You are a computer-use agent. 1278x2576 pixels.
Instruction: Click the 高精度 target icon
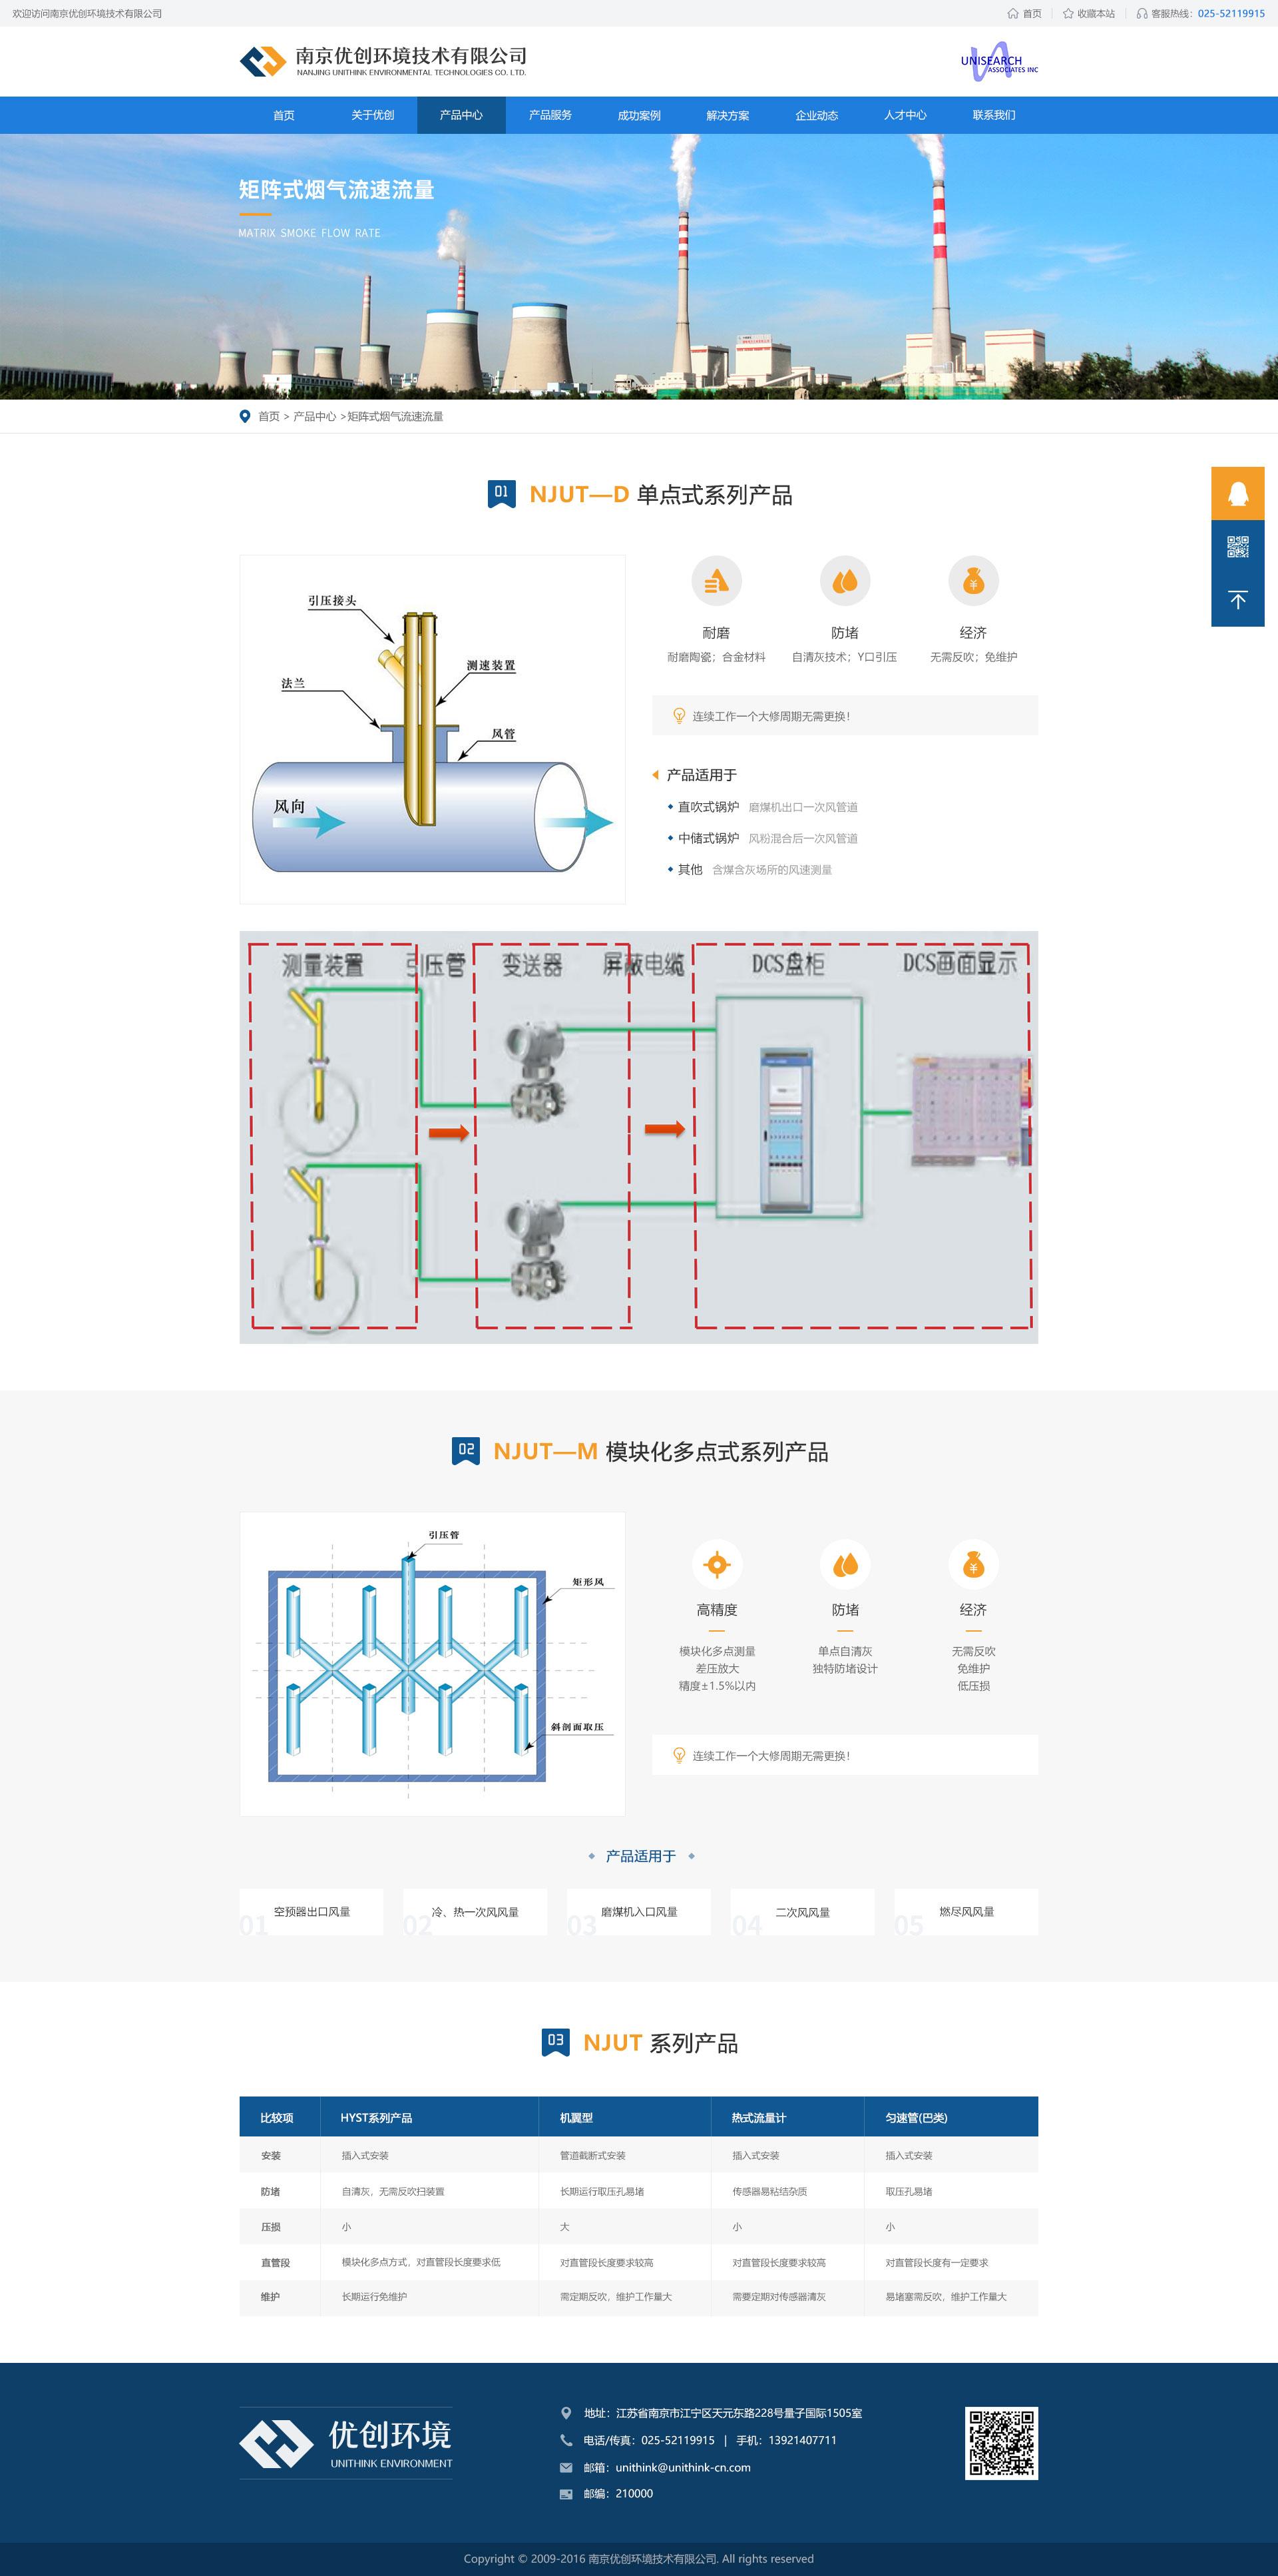pyautogui.click(x=716, y=1564)
